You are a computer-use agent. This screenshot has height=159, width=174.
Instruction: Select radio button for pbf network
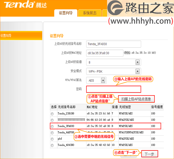click(x=52, y=139)
